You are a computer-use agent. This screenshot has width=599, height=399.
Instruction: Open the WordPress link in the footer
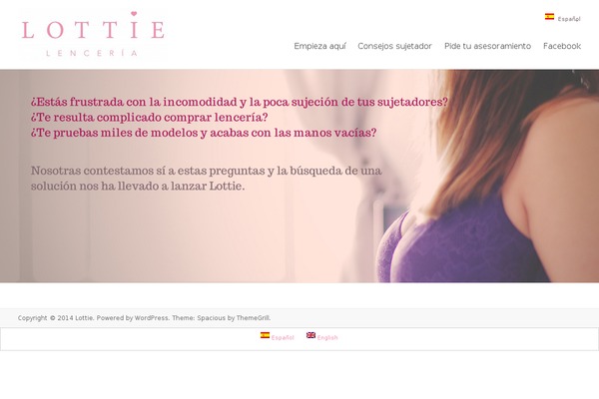point(152,317)
